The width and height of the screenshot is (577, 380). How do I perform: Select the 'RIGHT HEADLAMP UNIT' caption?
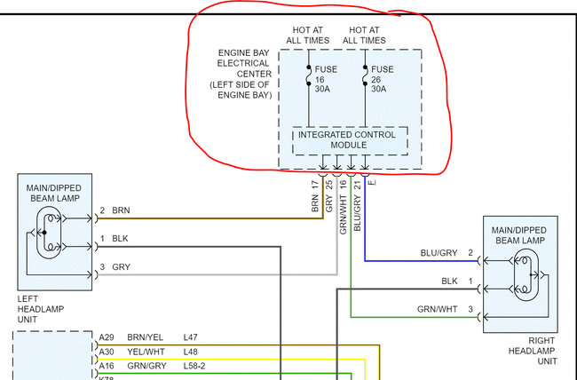pos(532,351)
